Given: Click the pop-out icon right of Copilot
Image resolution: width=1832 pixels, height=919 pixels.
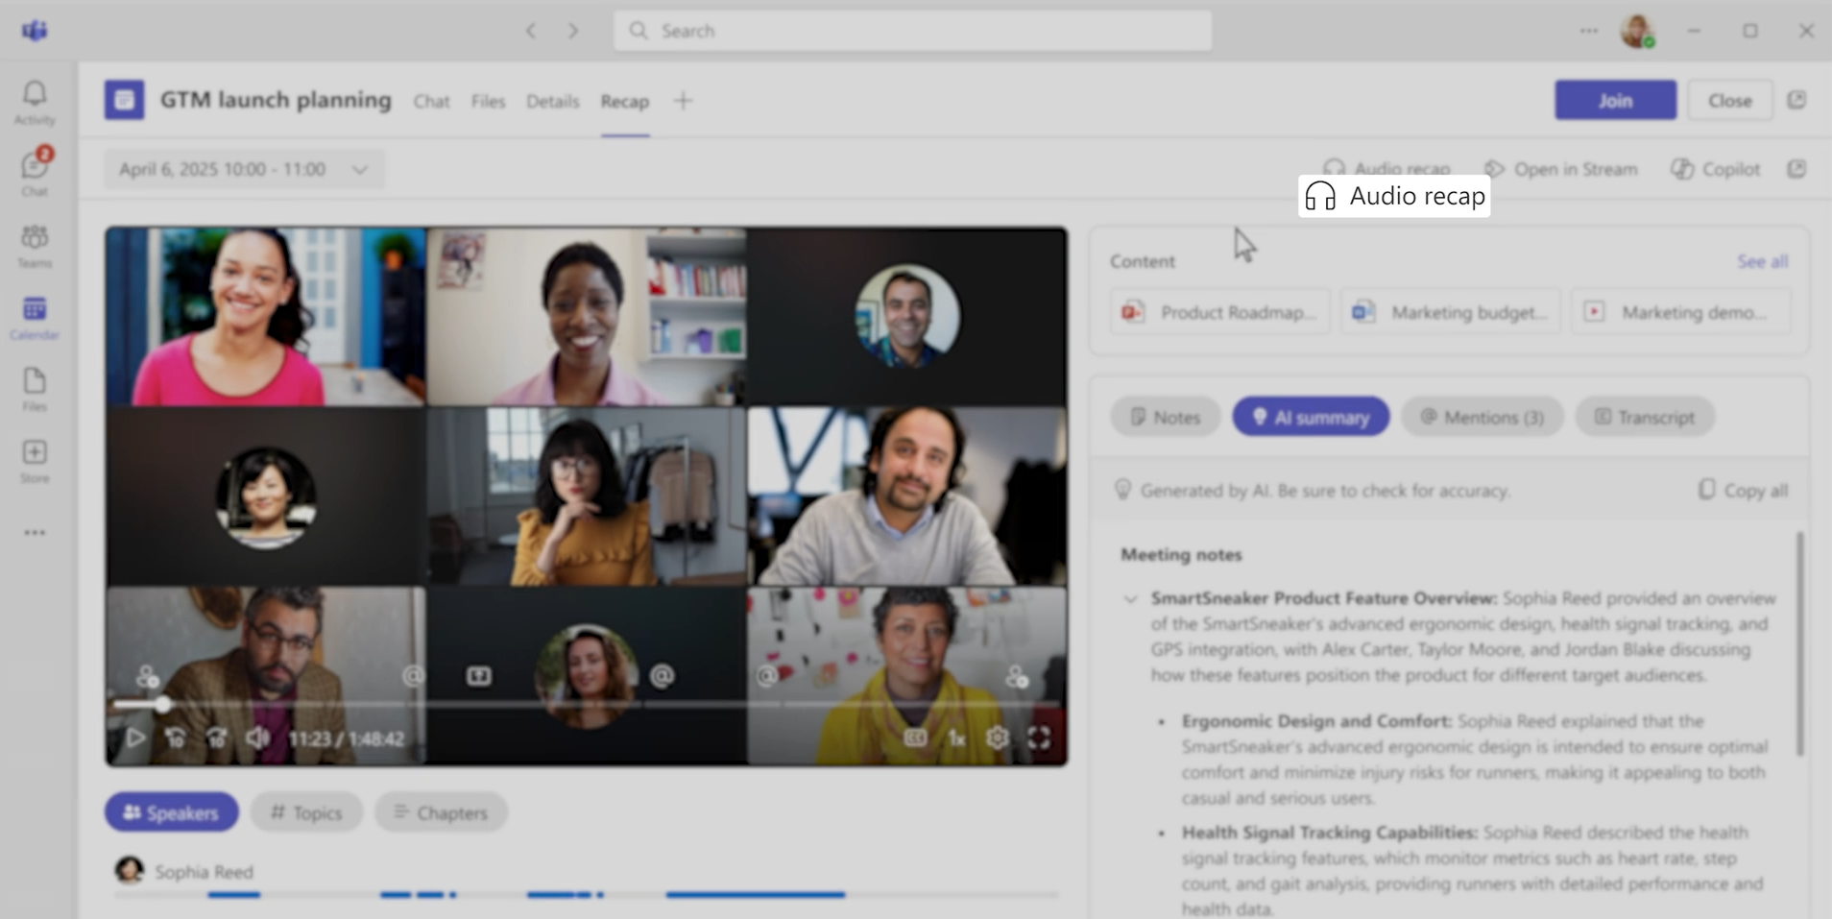Looking at the screenshot, I should point(1796,169).
